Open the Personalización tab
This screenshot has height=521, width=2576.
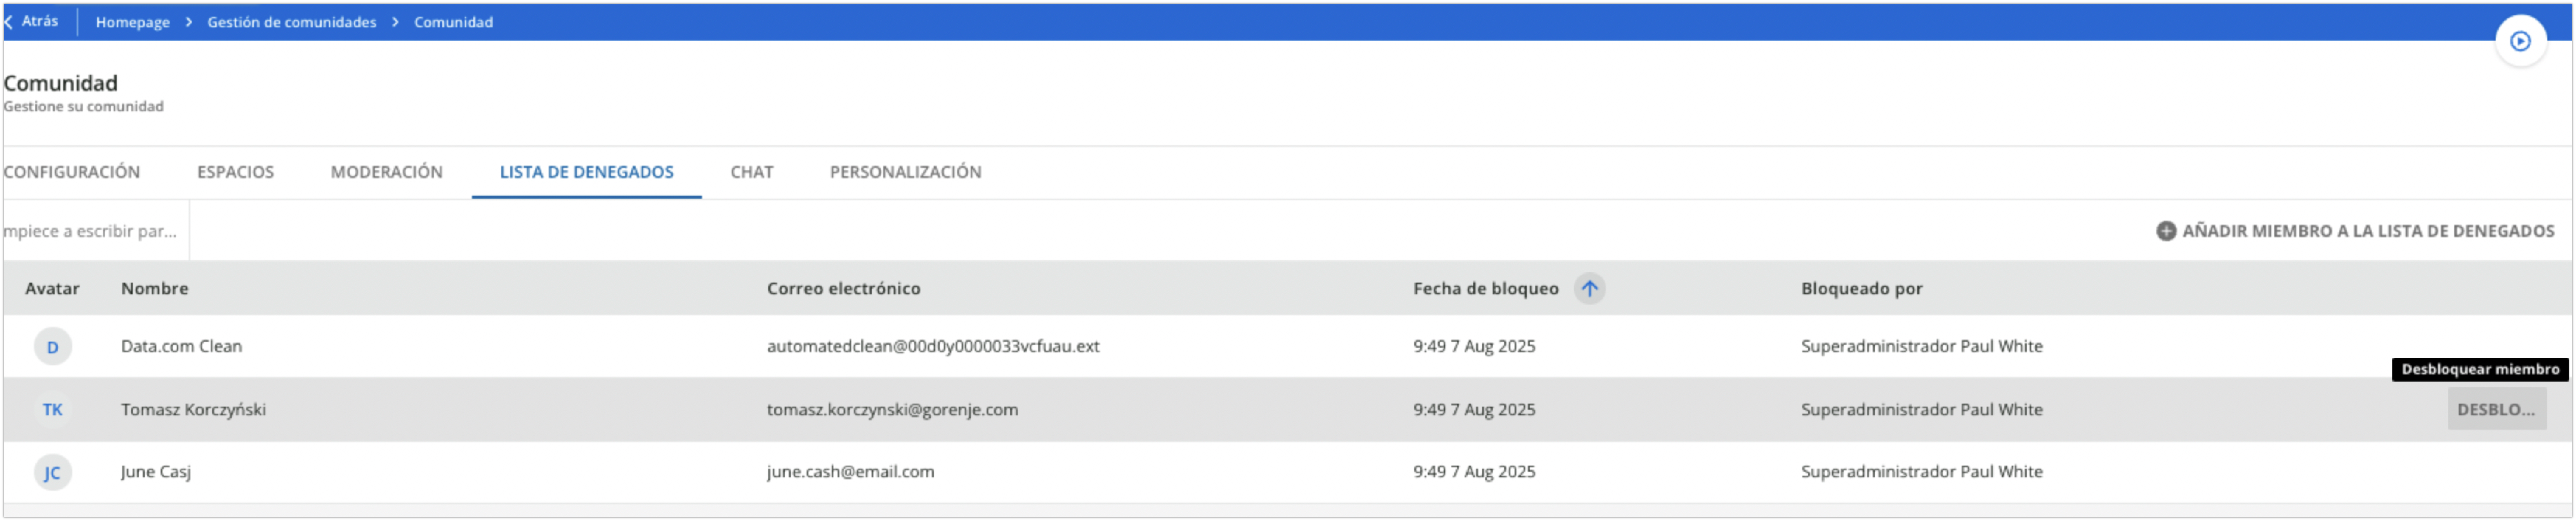tap(905, 172)
